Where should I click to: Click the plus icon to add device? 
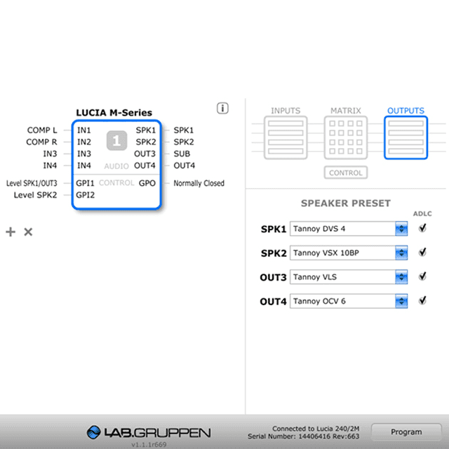[x=11, y=232]
